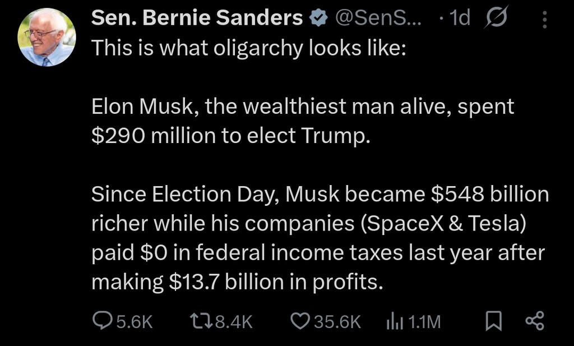The width and height of the screenshot is (574, 346).
Task: Click the "This is what oligarchy" line
Action: click(247, 49)
